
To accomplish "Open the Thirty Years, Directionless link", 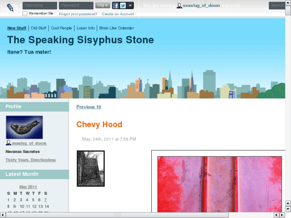I will coord(31,160).
